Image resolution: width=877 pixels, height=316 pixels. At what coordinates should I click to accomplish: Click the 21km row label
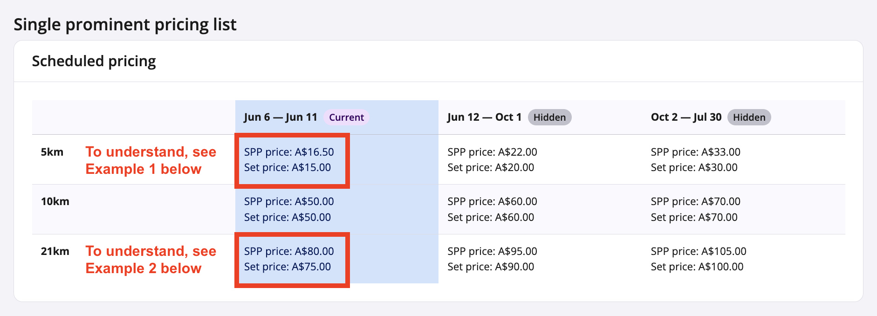click(x=55, y=252)
